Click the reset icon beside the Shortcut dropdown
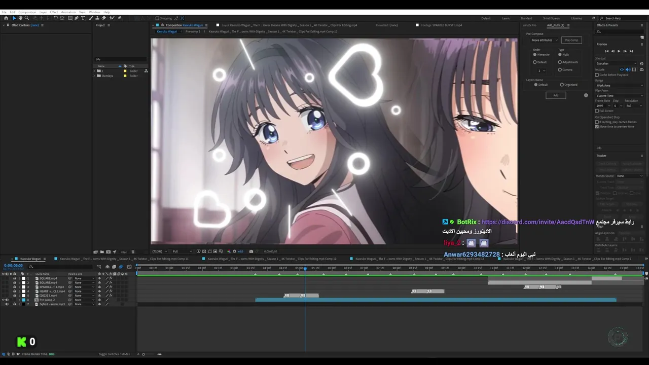Image resolution: width=649 pixels, height=365 pixels. pyautogui.click(x=641, y=63)
